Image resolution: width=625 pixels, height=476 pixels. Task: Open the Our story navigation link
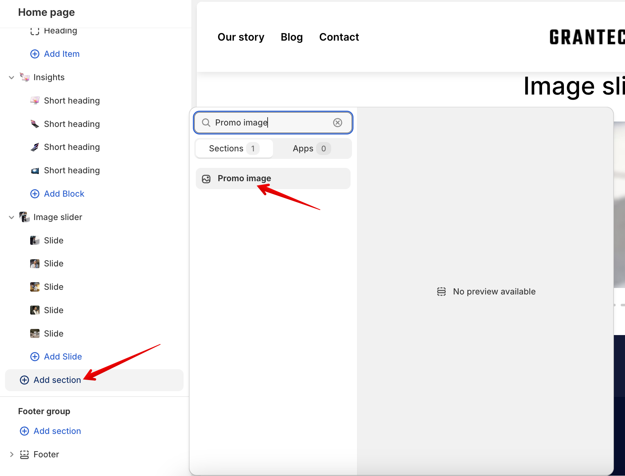241,37
